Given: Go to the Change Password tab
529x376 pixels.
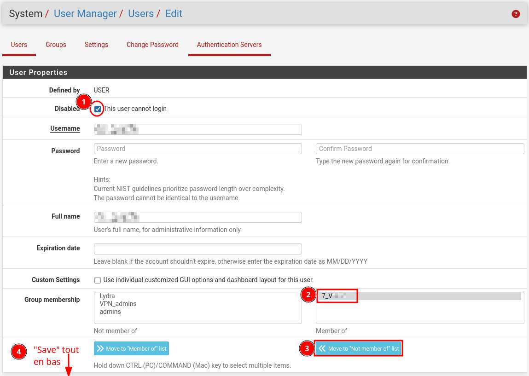Looking at the screenshot, I should tap(152, 45).
